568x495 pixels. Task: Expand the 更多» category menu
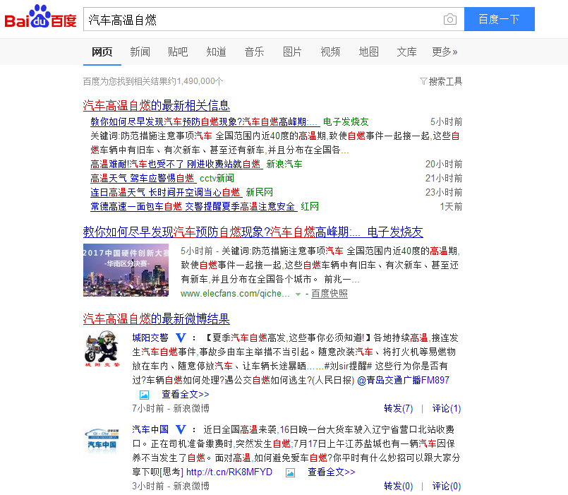tap(445, 52)
